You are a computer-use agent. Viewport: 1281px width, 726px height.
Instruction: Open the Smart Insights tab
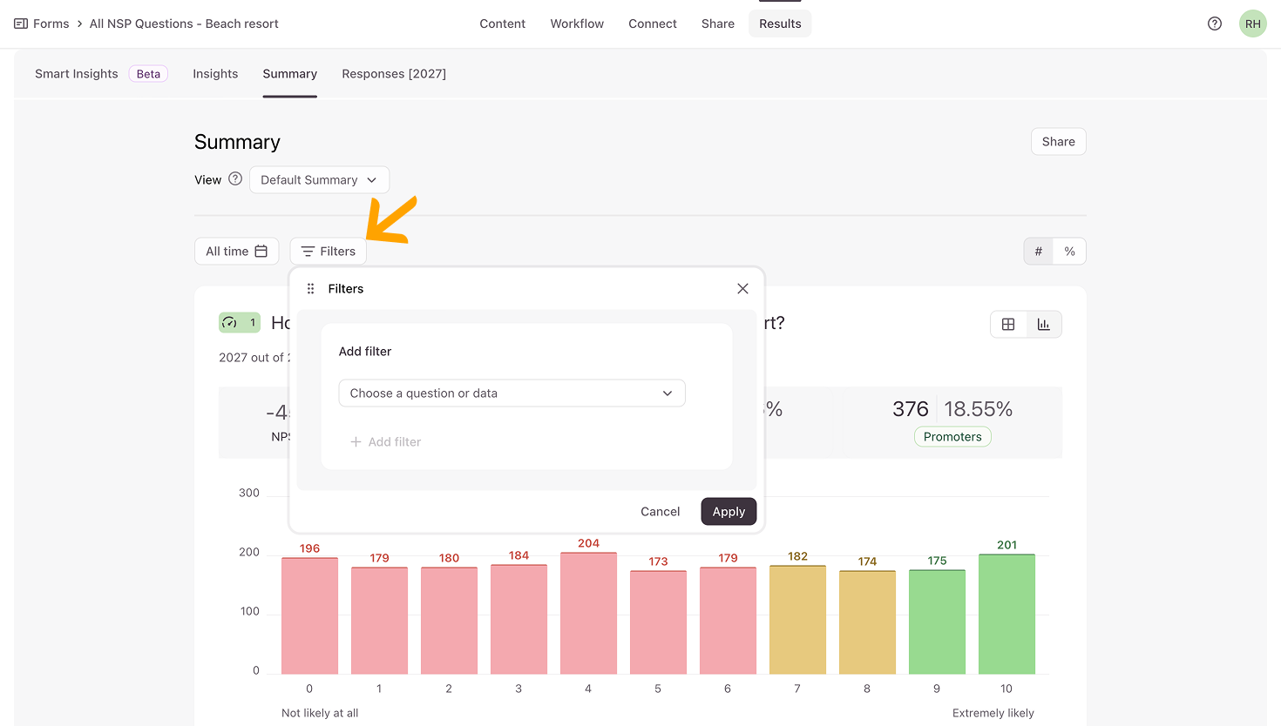77,74
